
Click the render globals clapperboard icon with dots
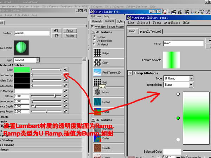click(186, 12)
